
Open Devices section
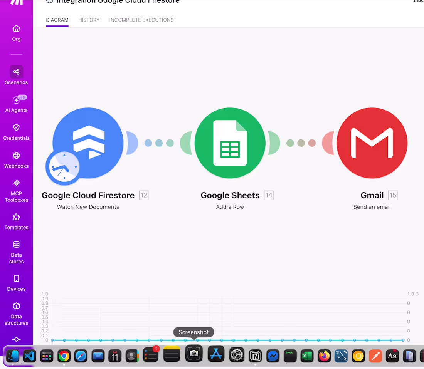coord(16,283)
